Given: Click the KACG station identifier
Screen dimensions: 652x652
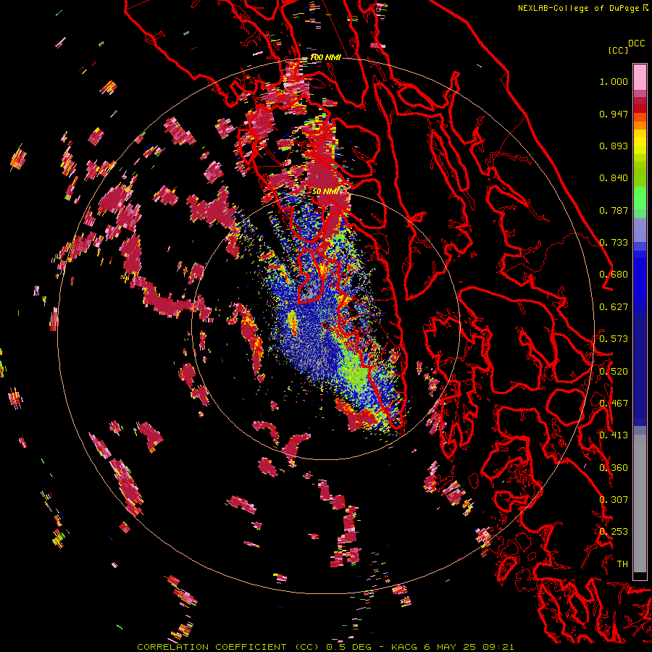Looking at the screenshot, I should 405,647.
